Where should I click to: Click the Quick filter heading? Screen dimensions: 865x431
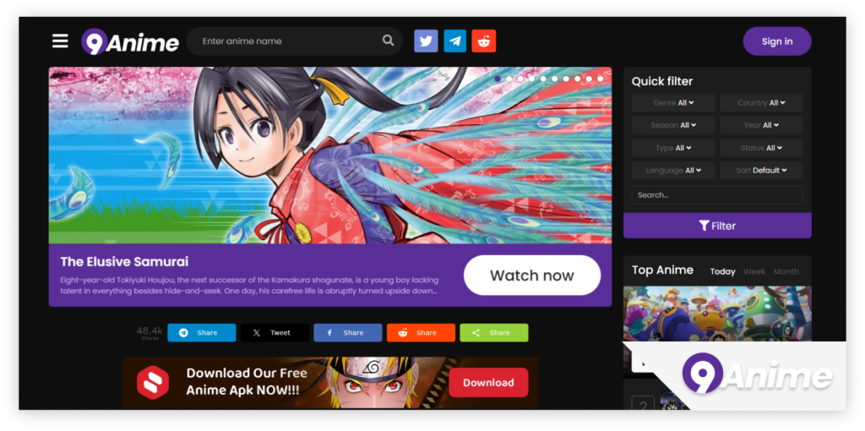[x=662, y=82]
